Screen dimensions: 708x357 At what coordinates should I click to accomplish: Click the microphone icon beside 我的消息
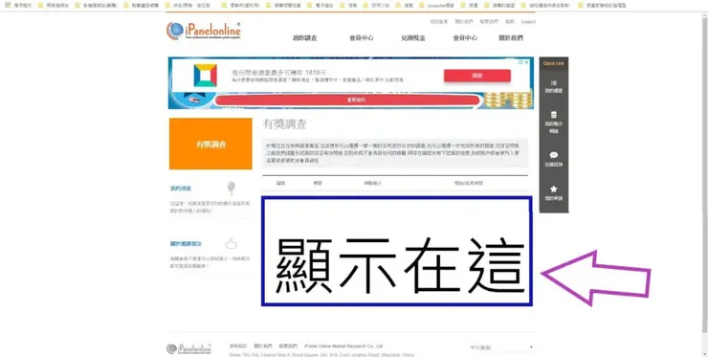(x=232, y=188)
